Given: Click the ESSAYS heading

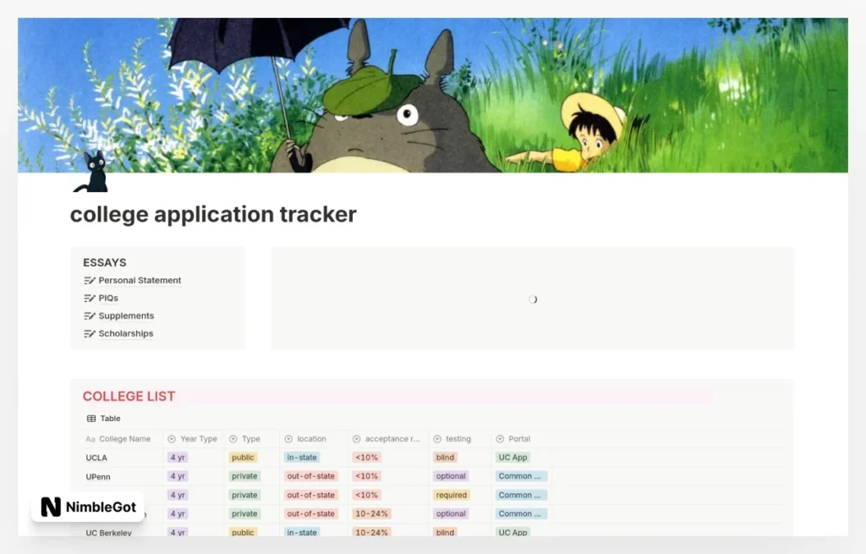Looking at the screenshot, I should pos(105,263).
